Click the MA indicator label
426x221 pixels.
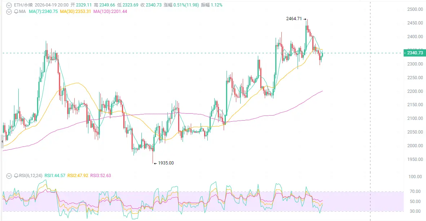coord(22,12)
